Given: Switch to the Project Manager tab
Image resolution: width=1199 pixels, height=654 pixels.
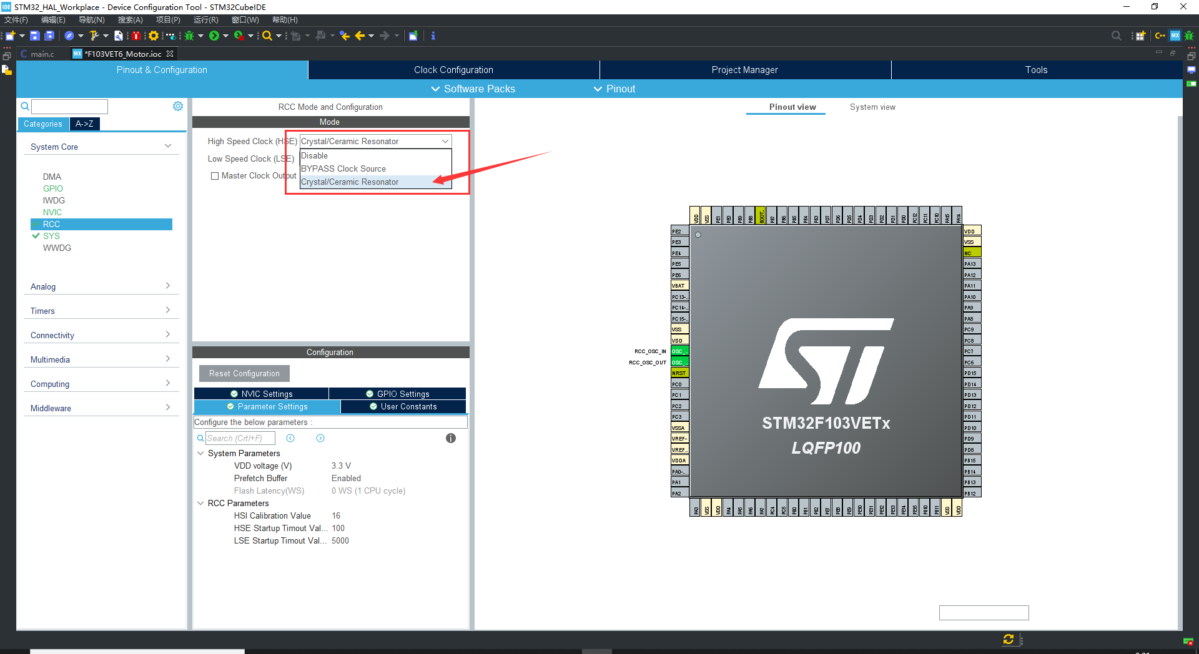Looking at the screenshot, I should pyautogui.click(x=745, y=70).
